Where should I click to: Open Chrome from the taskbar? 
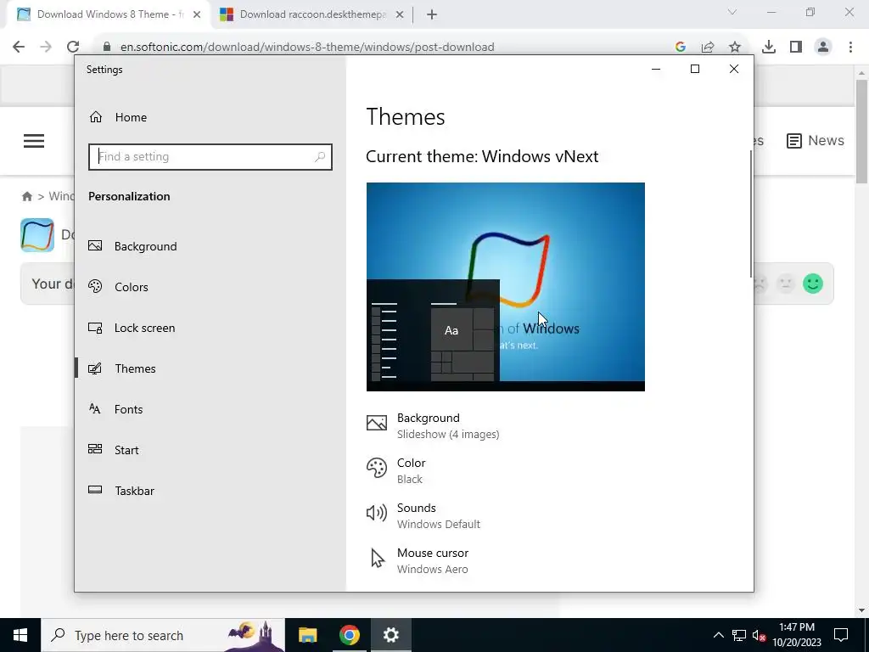pos(349,635)
